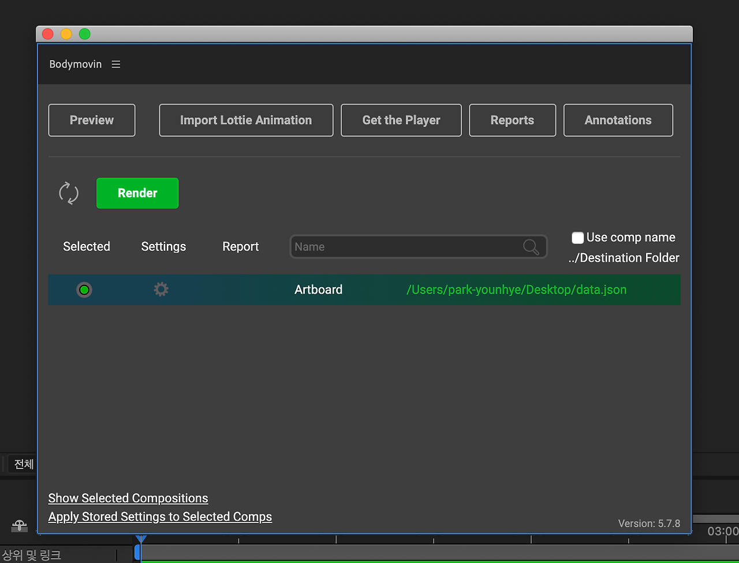739x563 pixels.
Task: Close the Bodymovin window with red button
Action: [48, 34]
